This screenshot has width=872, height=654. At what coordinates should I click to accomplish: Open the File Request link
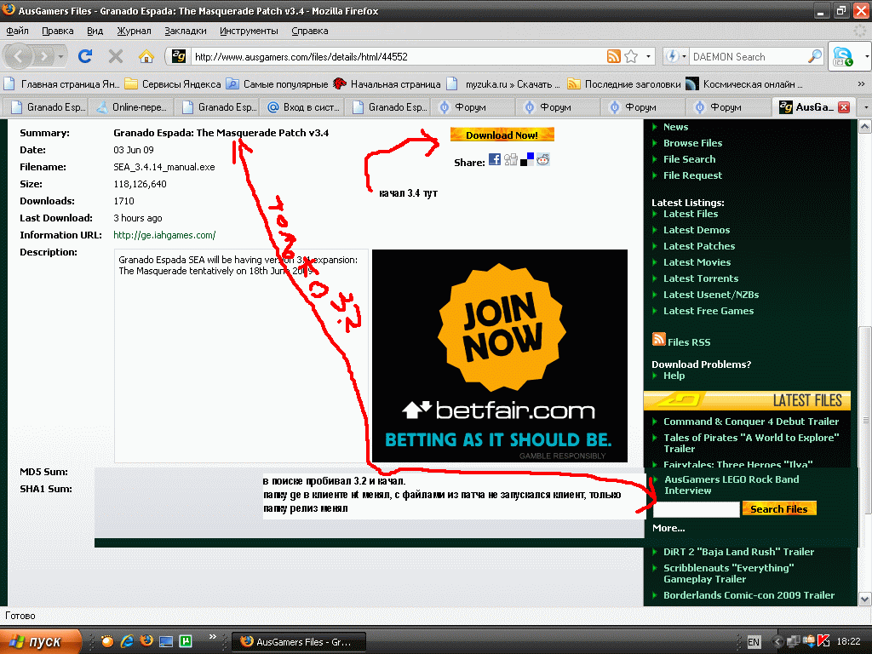tap(692, 175)
